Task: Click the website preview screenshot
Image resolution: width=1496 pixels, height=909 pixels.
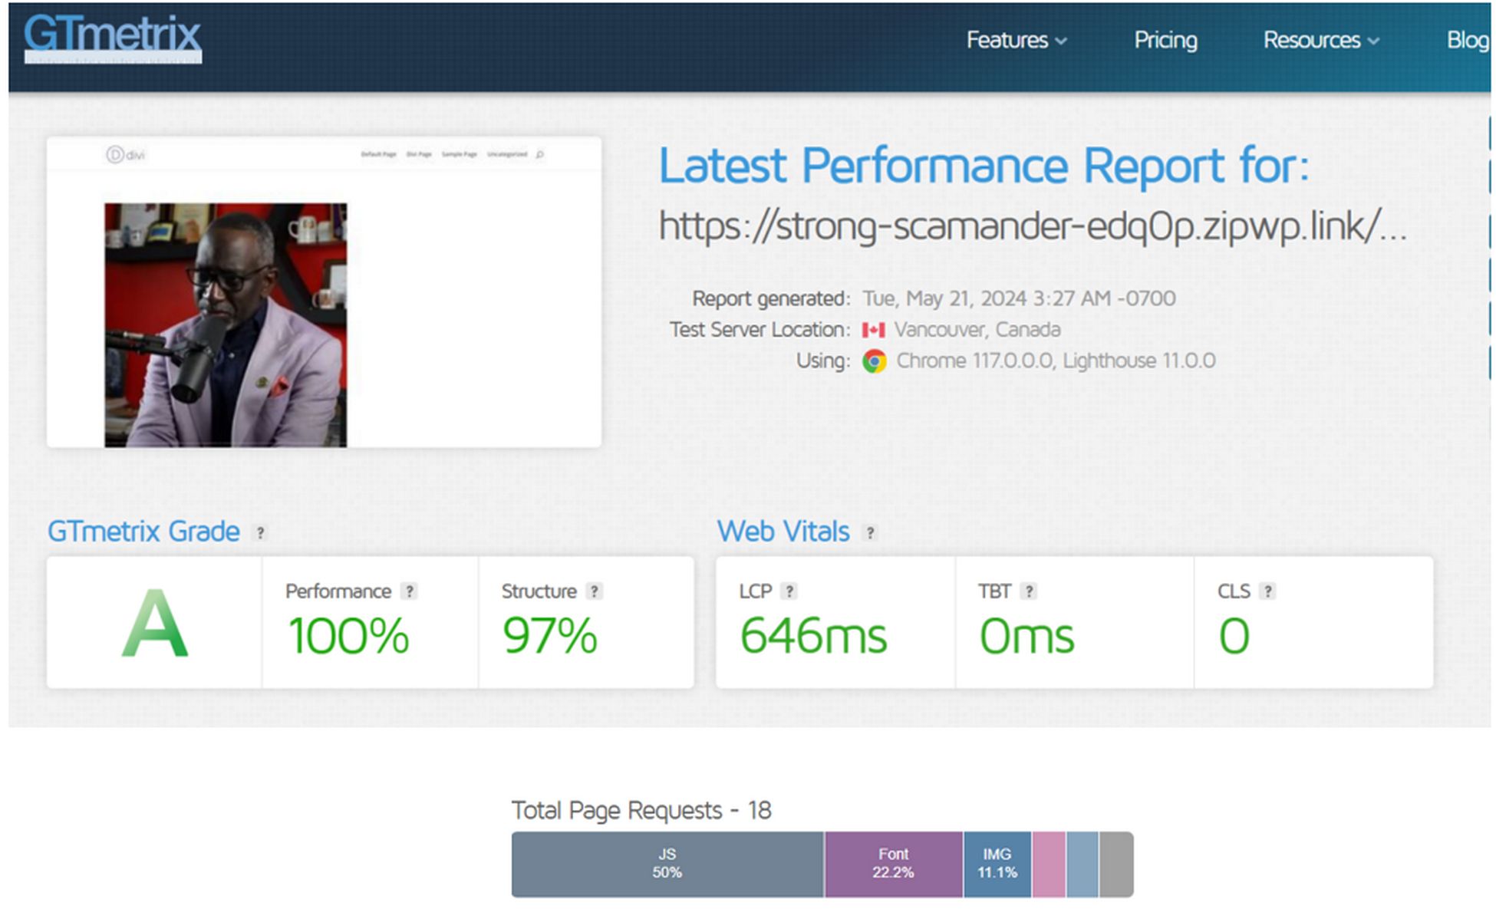Action: [325, 293]
